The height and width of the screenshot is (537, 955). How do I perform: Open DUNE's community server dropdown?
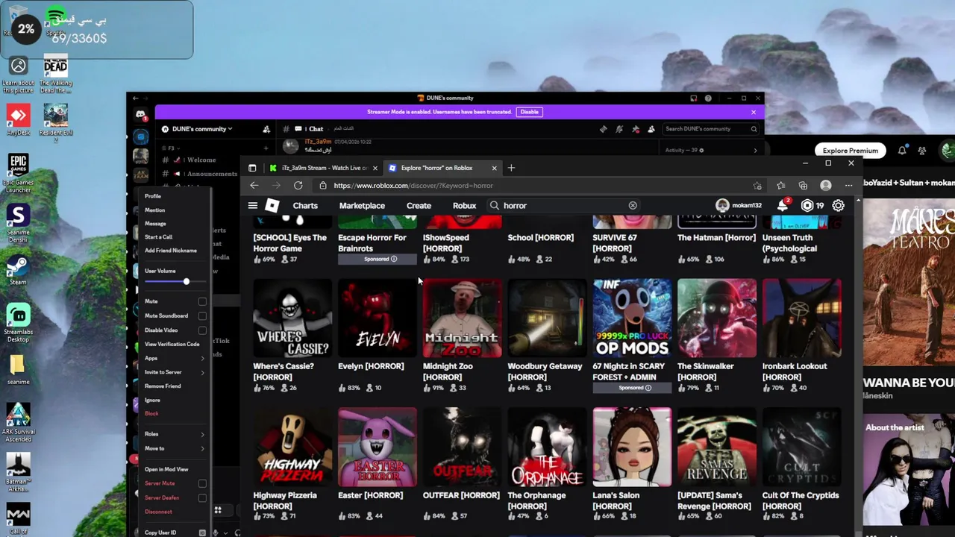coord(197,129)
